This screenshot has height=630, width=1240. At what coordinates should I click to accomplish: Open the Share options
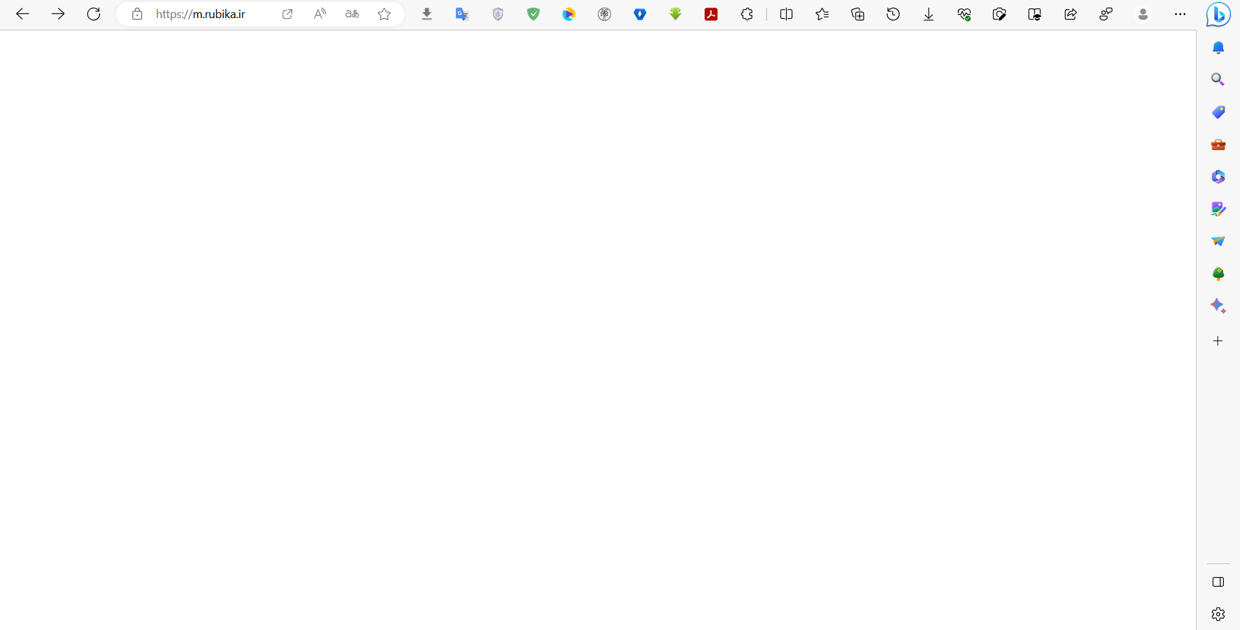click(x=1070, y=14)
